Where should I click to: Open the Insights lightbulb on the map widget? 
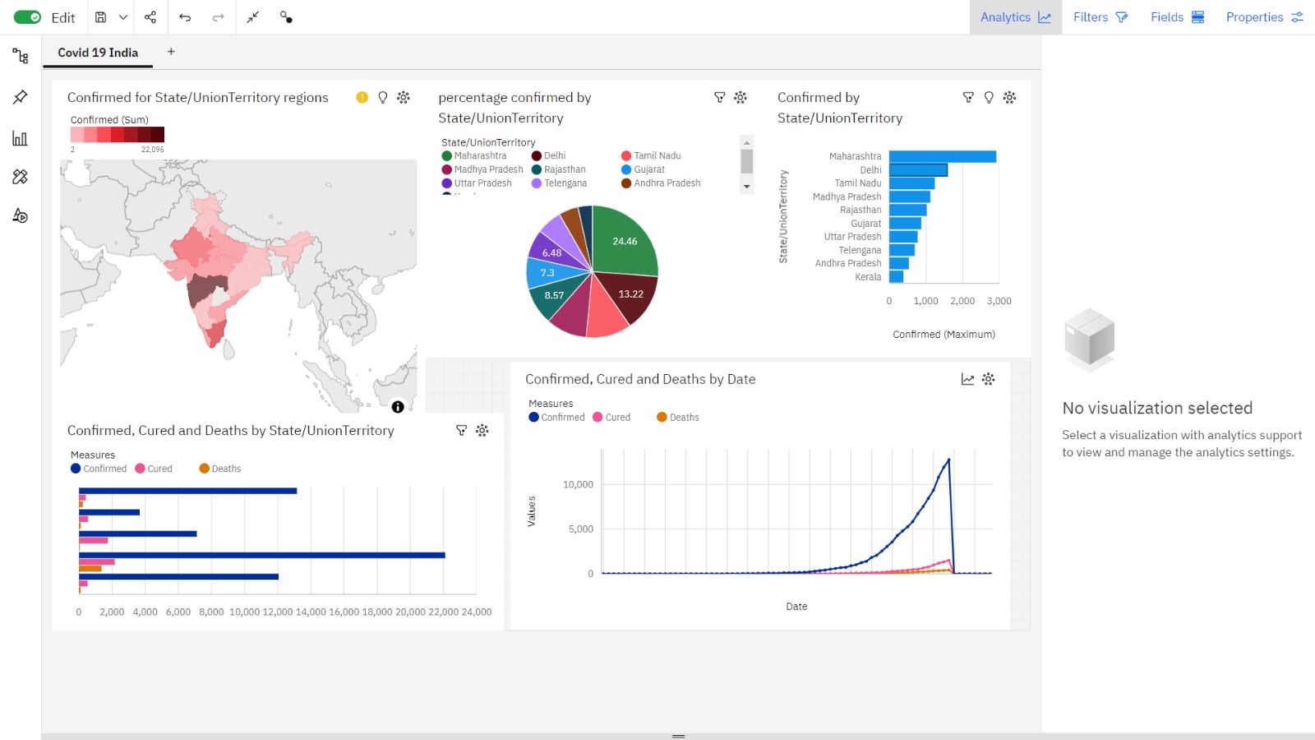(x=382, y=97)
